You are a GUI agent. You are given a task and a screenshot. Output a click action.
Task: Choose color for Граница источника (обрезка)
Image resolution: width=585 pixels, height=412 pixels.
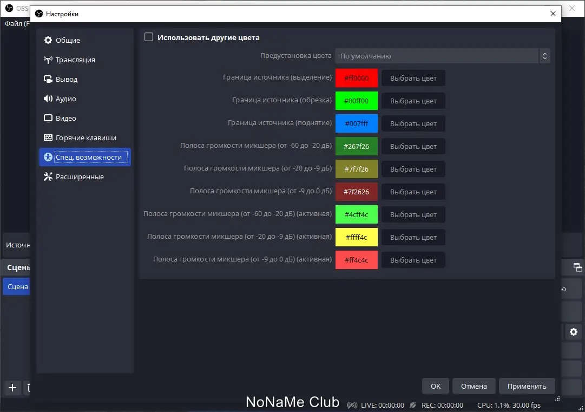coord(413,101)
